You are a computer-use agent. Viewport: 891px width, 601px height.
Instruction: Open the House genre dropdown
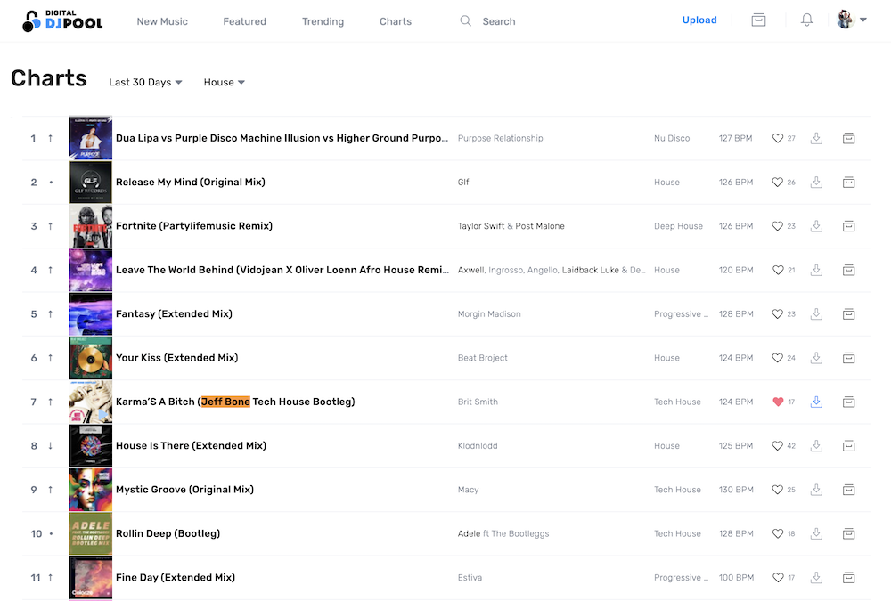(x=224, y=83)
